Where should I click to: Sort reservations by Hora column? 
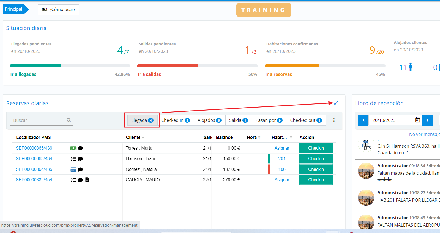pos(253,137)
